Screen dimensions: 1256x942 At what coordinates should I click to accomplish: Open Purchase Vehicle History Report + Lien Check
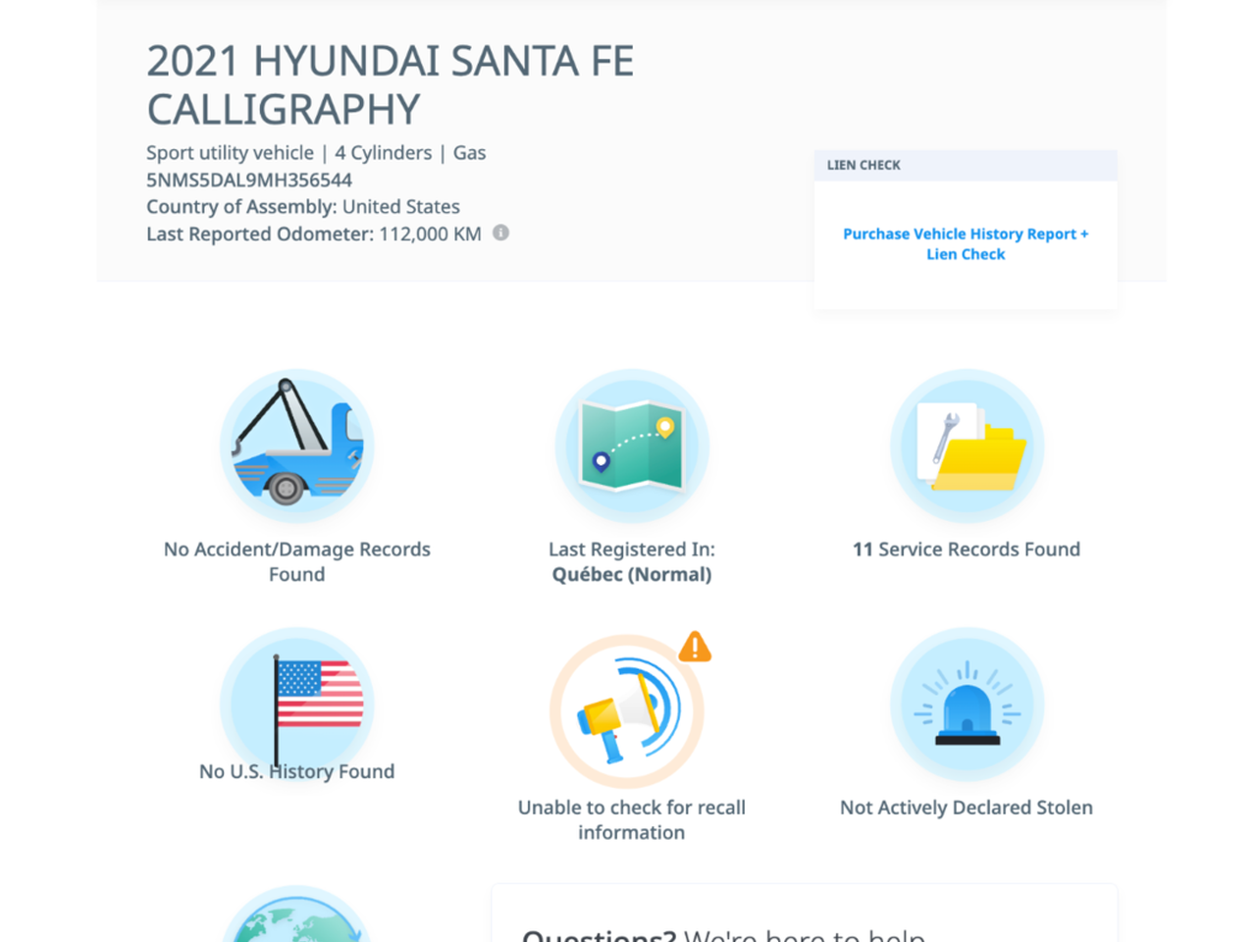click(966, 244)
